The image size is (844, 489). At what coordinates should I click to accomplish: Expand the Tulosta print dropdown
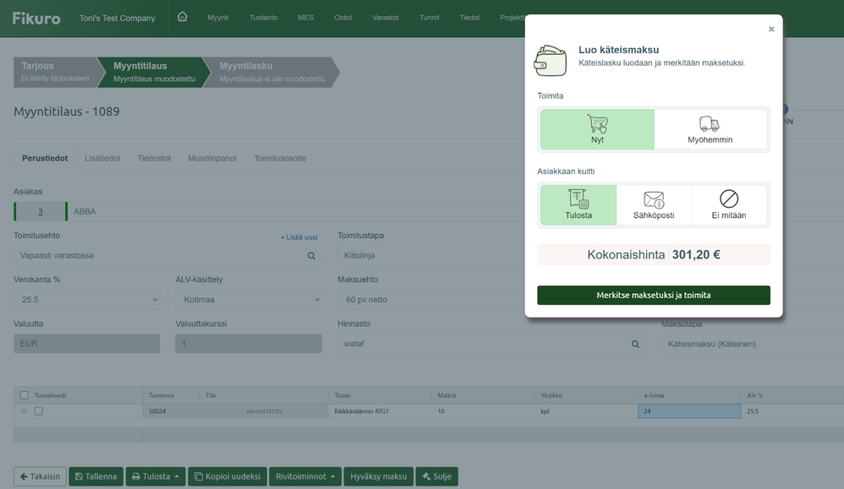click(156, 476)
